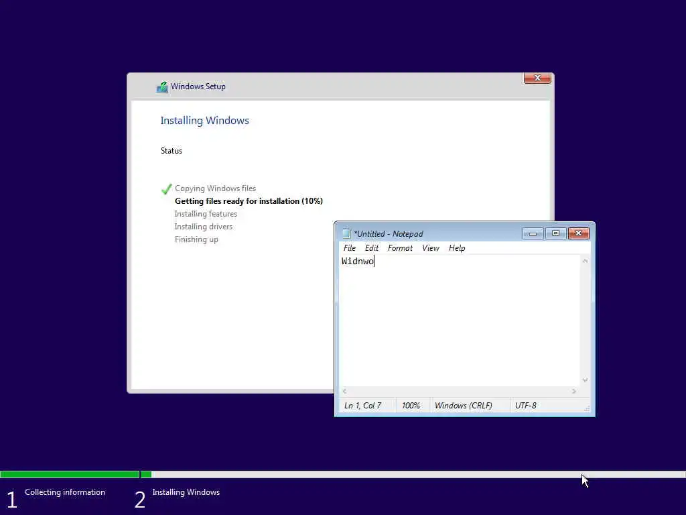Click the '*Untitled - Notepad' title text

[389, 234]
